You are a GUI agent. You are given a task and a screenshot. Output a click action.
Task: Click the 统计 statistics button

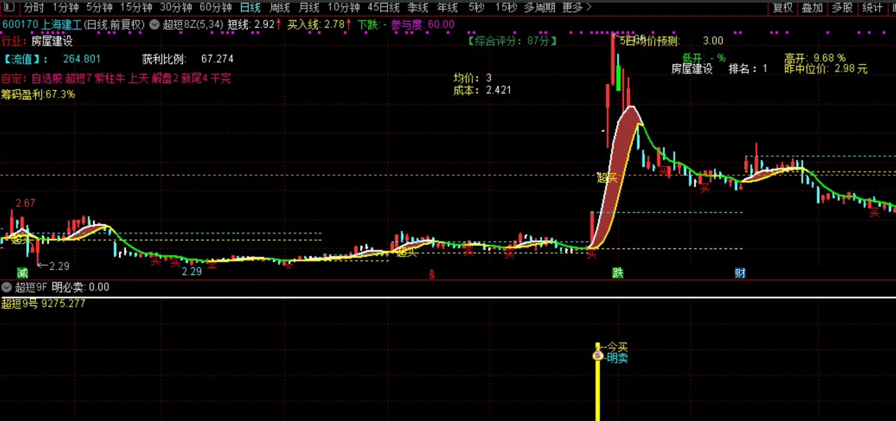(x=872, y=7)
